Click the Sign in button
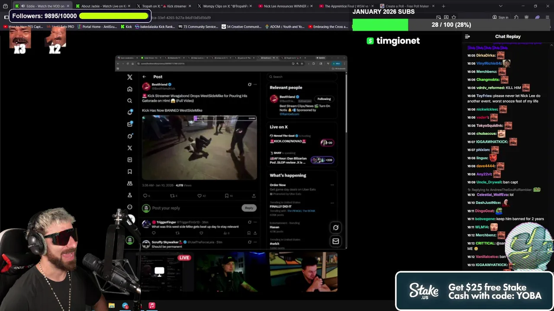Viewport: 554px width, 311px height. click(x=500, y=17)
